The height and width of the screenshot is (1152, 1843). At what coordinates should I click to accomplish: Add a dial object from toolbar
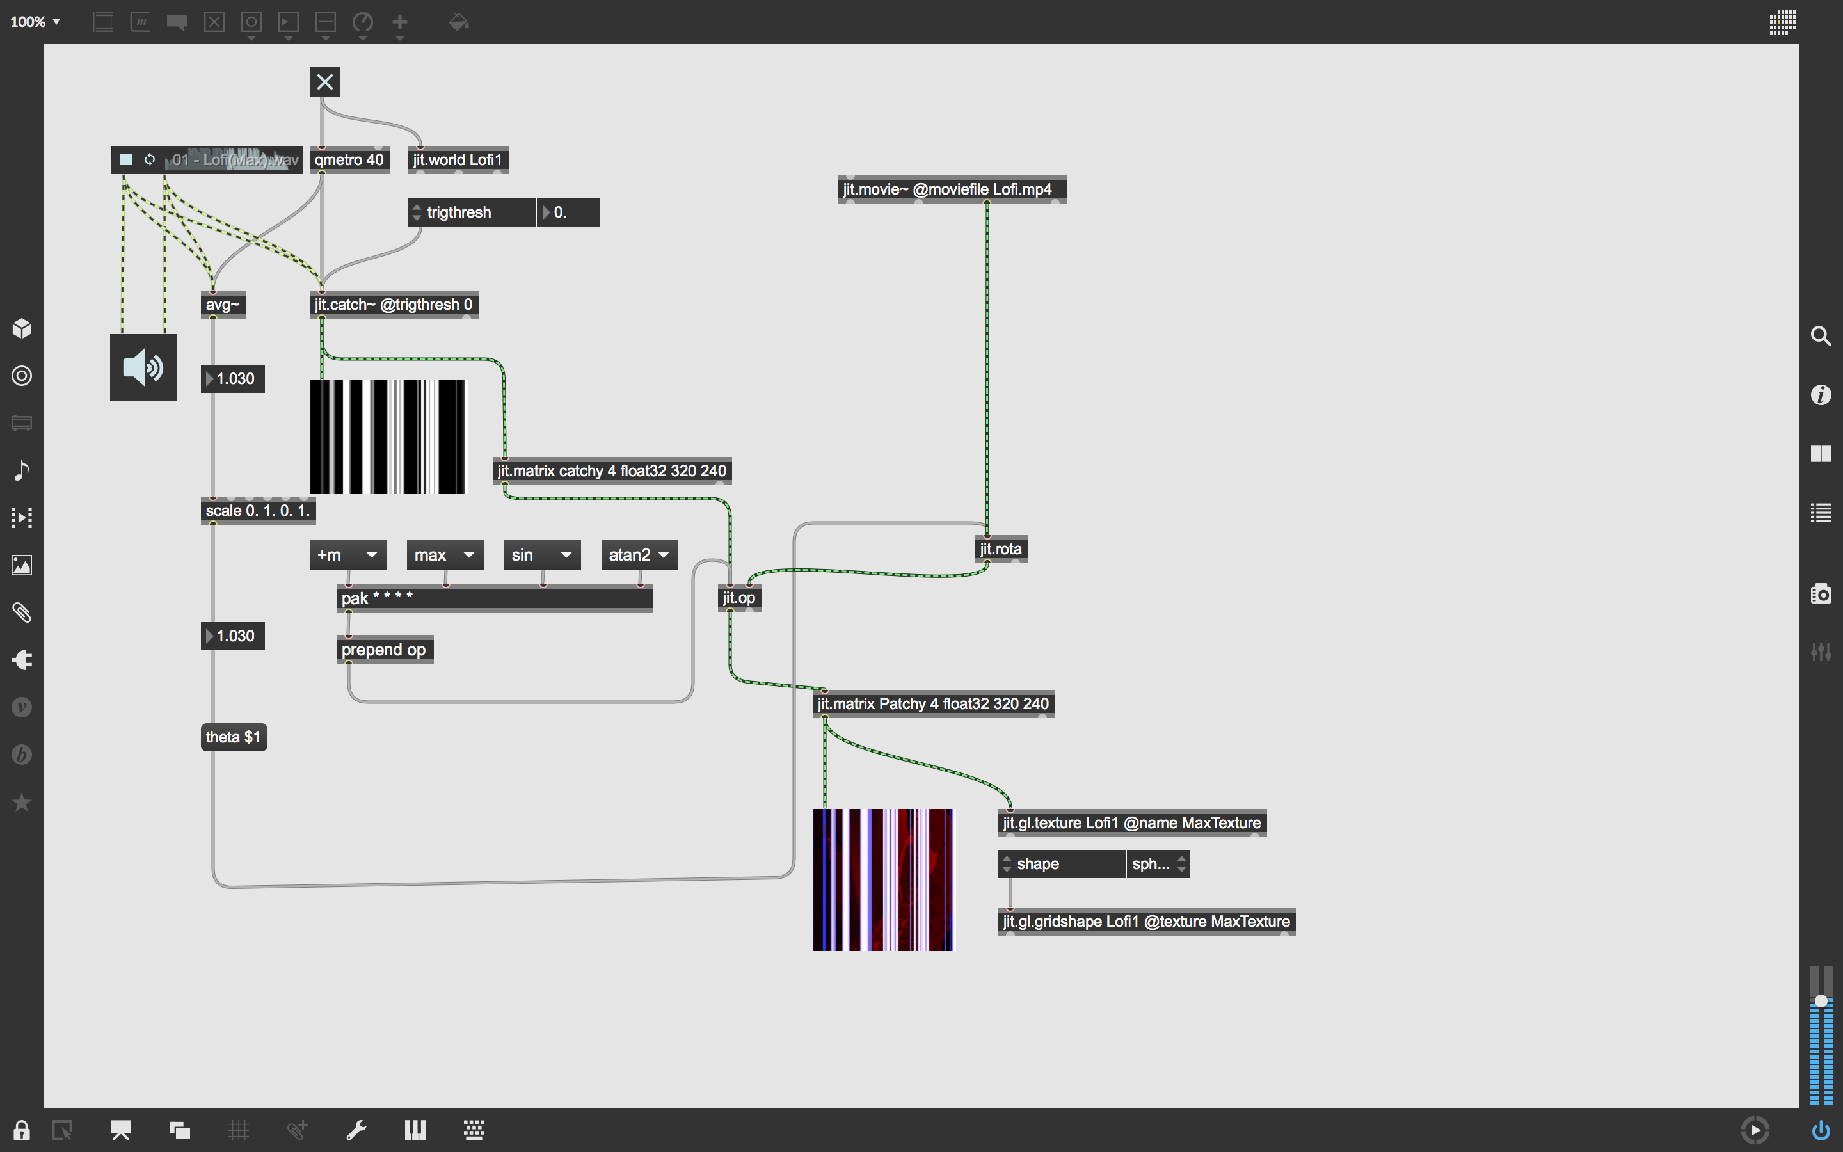point(362,22)
